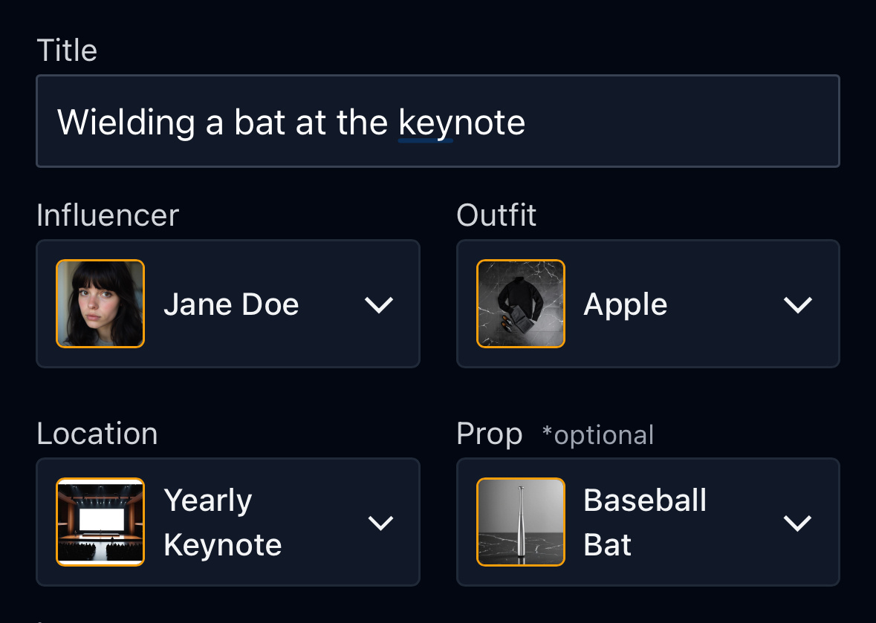Image resolution: width=876 pixels, height=623 pixels.
Task: Click the Location field label
Action: coord(97,434)
